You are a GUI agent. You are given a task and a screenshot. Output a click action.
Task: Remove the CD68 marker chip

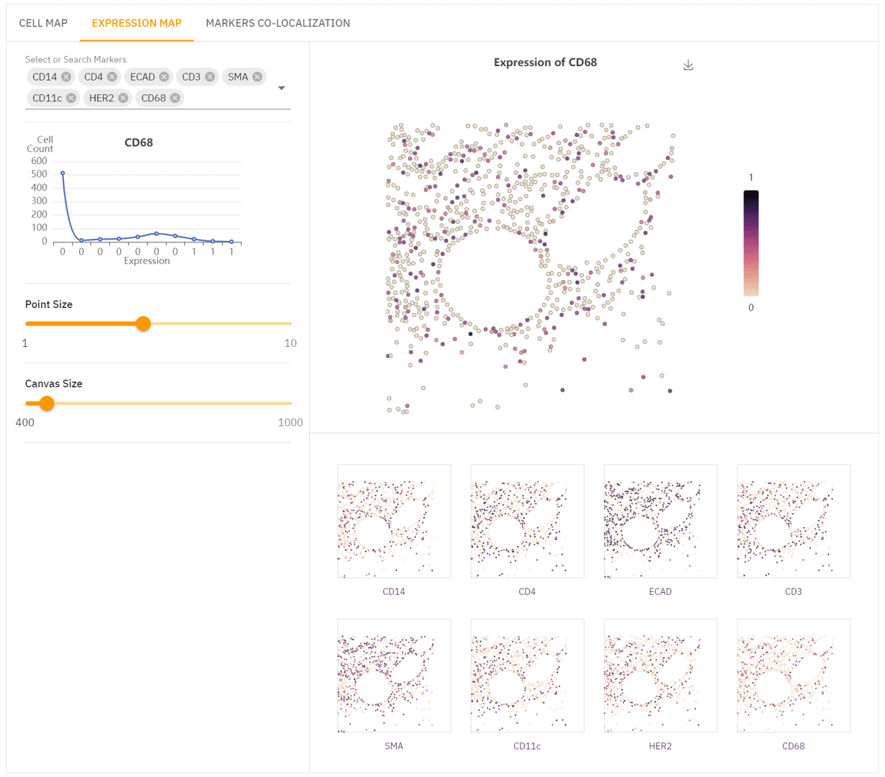[x=175, y=98]
